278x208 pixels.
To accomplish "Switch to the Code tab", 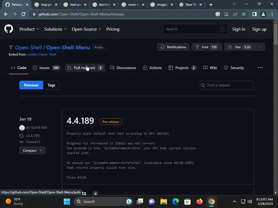I will point(19,68).
